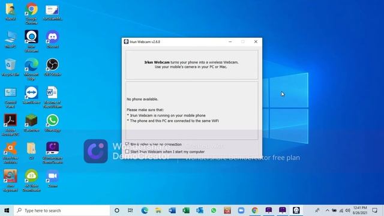The width and height of the screenshot is (384, 216).
Task: Check 'Start Iriun Webcam when I start my computer'
Action: point(127,152)
